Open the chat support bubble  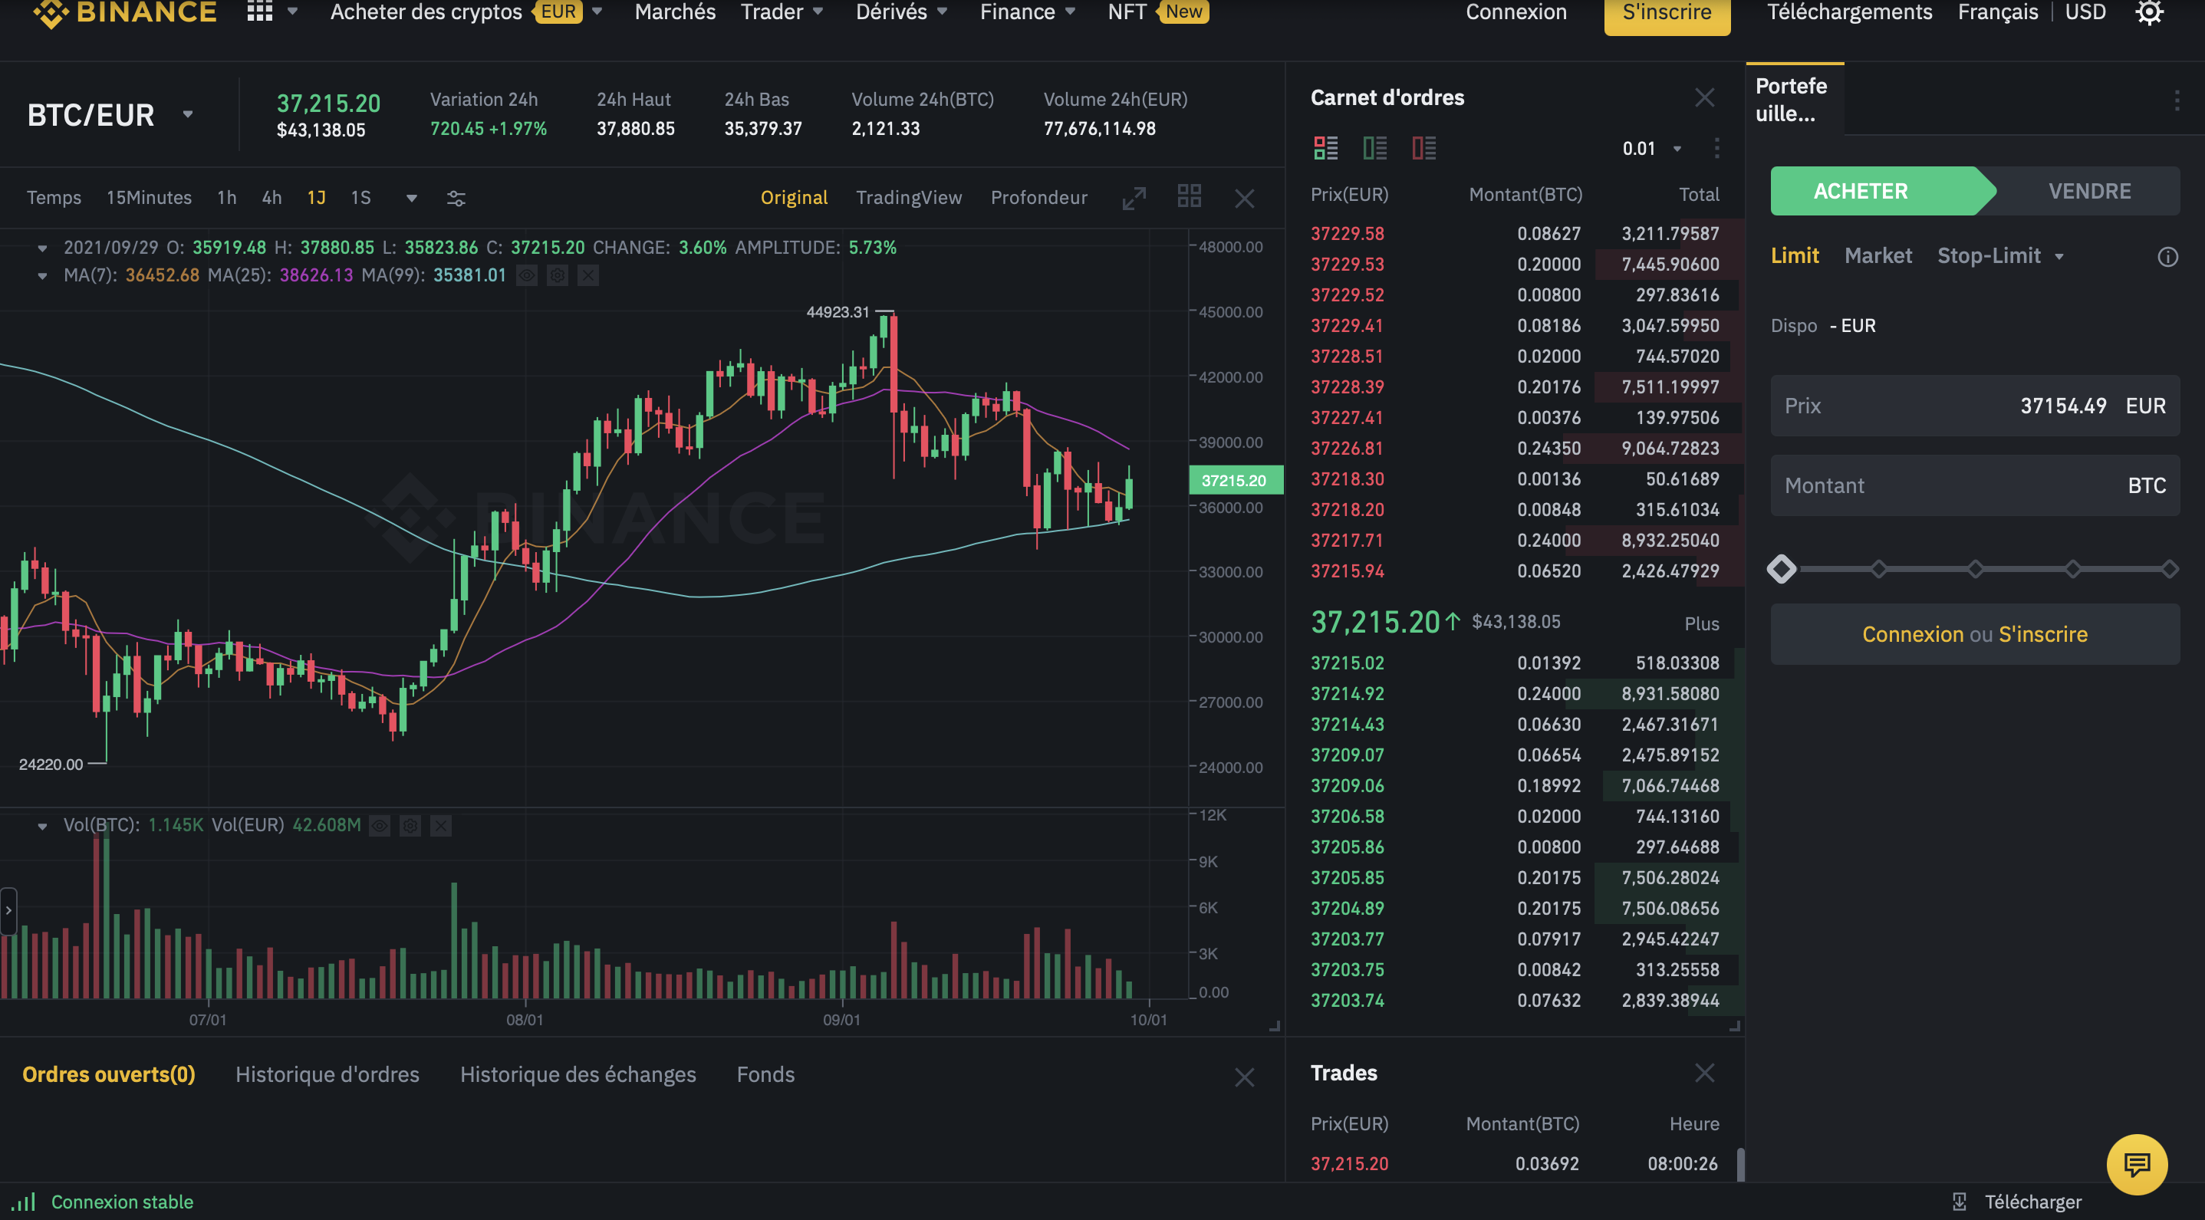click(x=2137, y=1163)
